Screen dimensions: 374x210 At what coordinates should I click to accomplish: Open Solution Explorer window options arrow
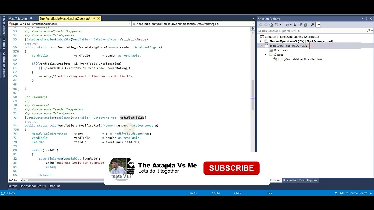(362, 19)
